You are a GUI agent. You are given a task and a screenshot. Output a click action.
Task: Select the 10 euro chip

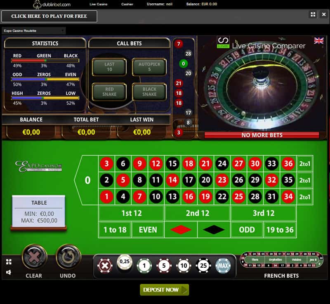click(x=184, y=266)
